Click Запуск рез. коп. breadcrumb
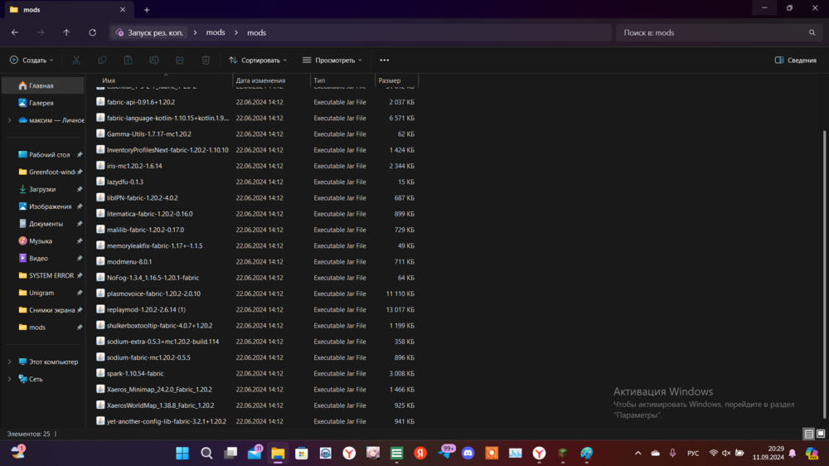The width and height of the screenshot is (829, 466). [149, 33]
